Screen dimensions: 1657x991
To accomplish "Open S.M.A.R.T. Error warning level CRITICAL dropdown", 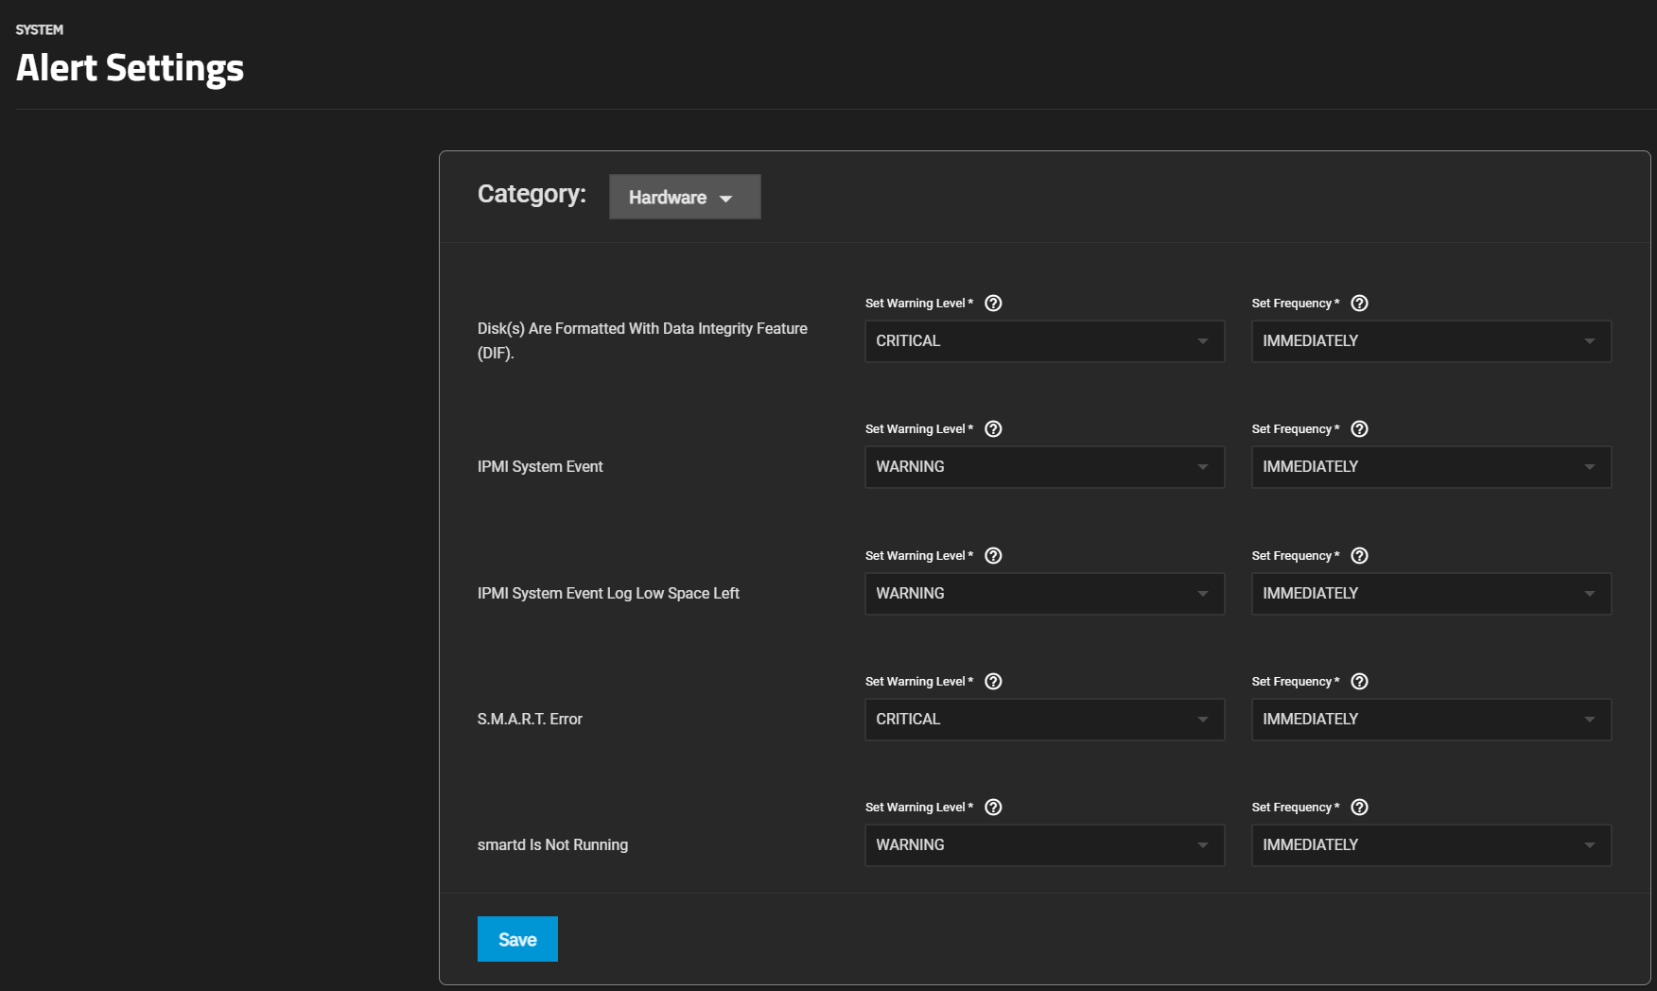I will [x=1044, y=720].
